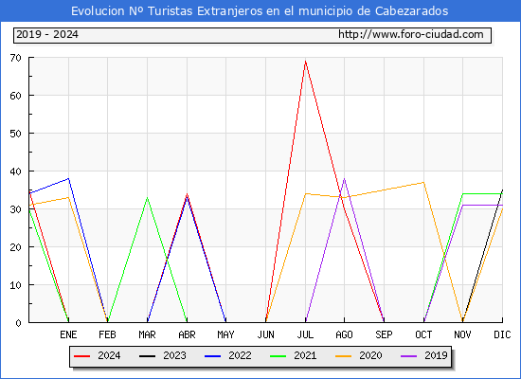Click the black 2023 legend color line

(147, 356)
